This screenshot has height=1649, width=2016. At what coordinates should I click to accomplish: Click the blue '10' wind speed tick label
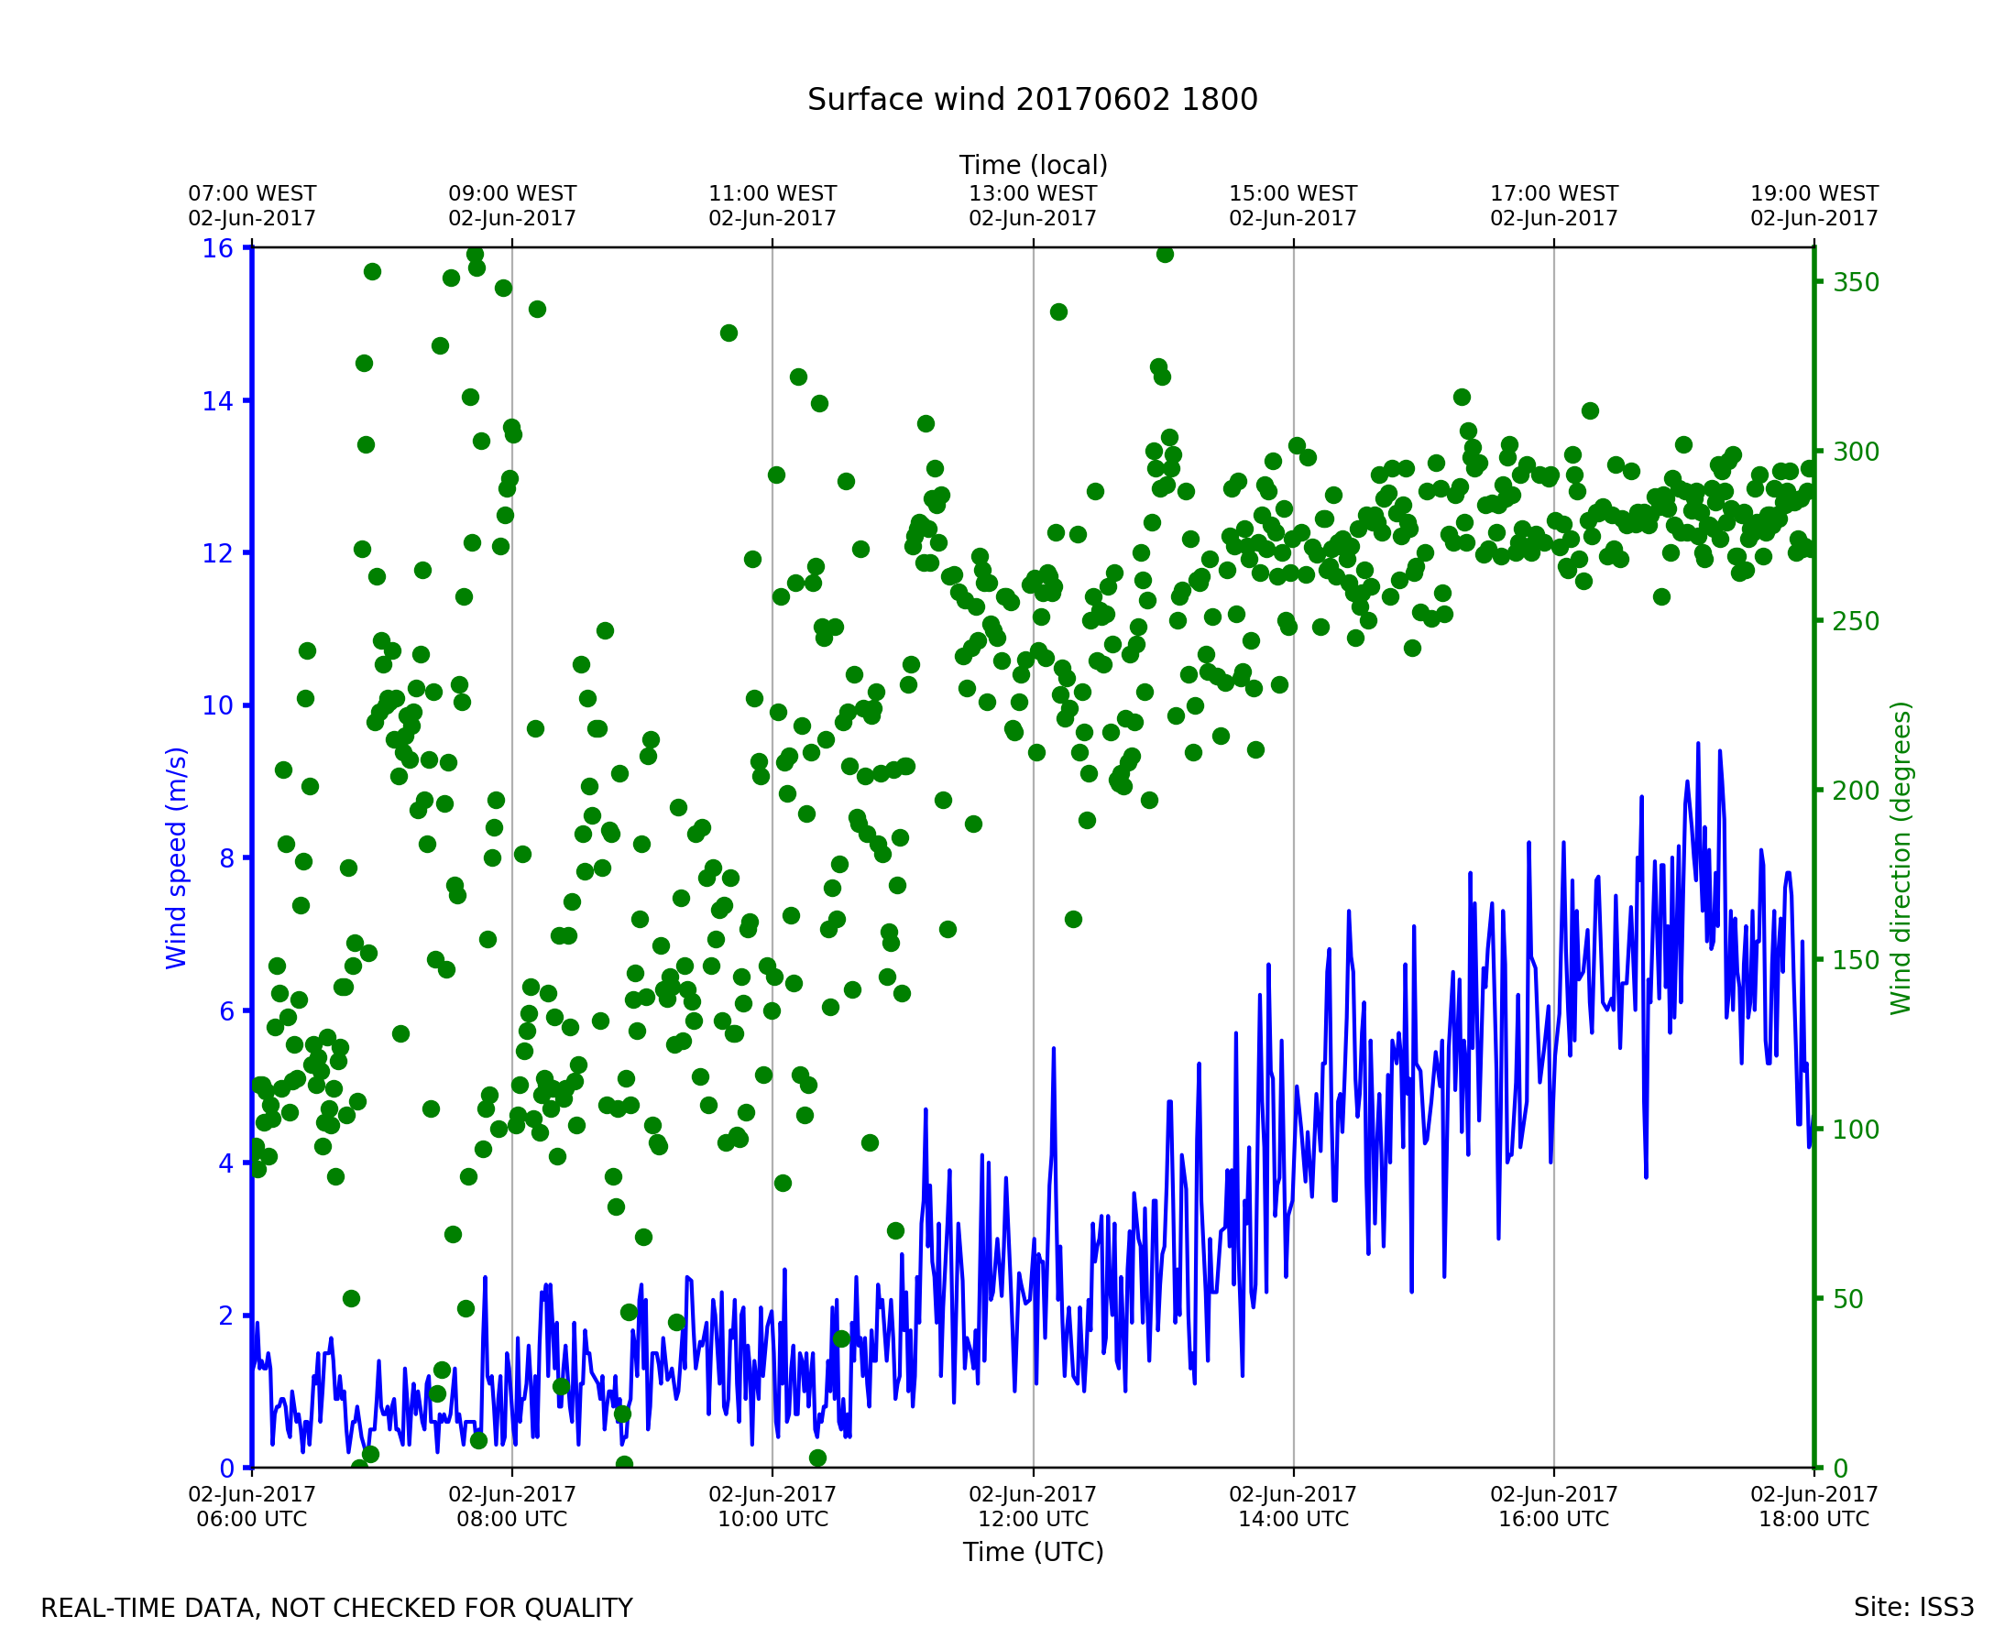coord(217,705)
